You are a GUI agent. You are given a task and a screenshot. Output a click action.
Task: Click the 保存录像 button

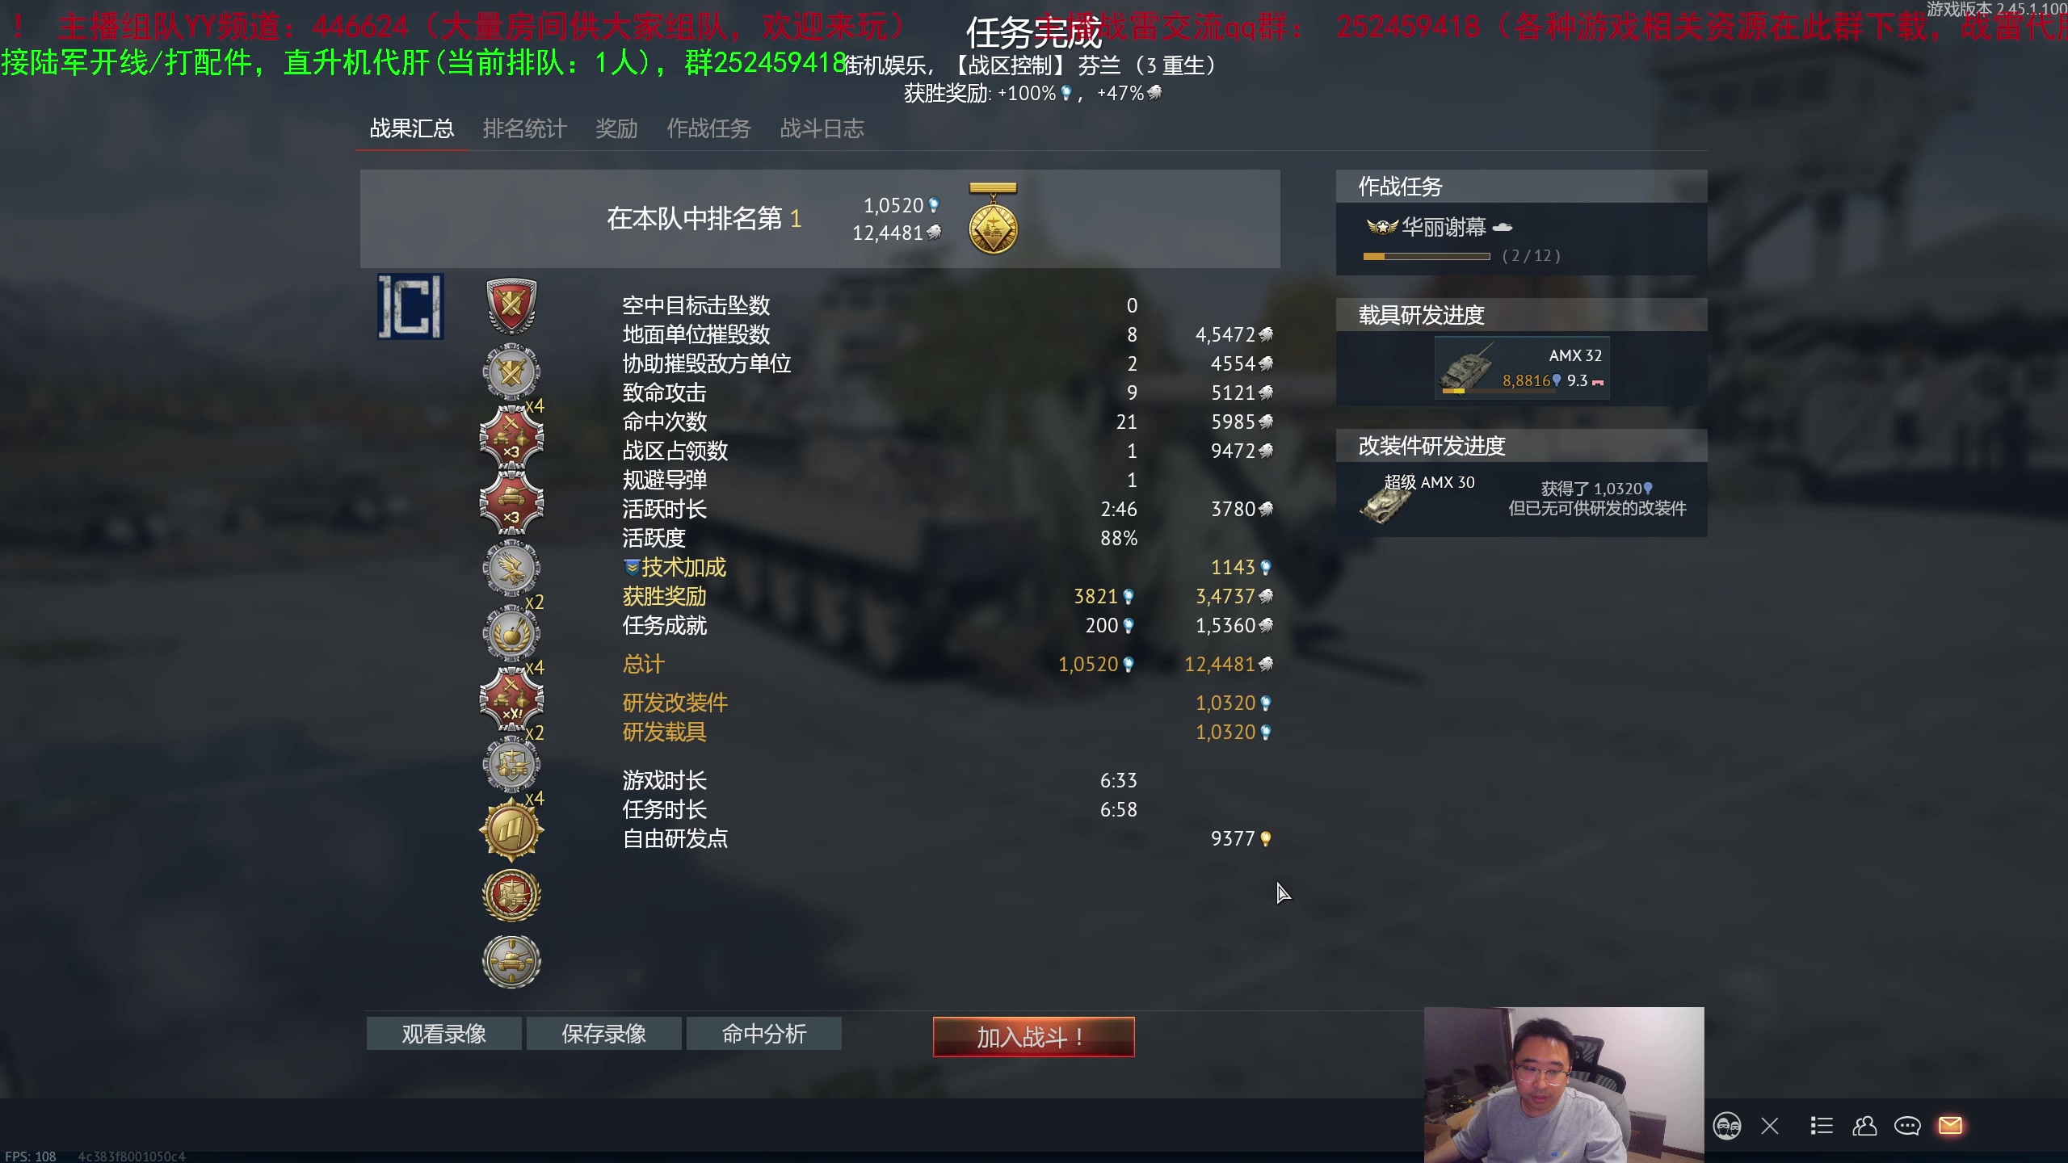603,1034
